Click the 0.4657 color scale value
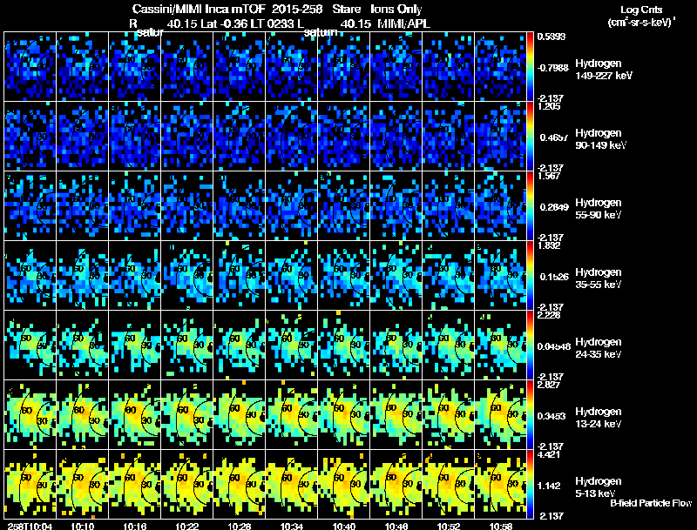 point(553,138)
